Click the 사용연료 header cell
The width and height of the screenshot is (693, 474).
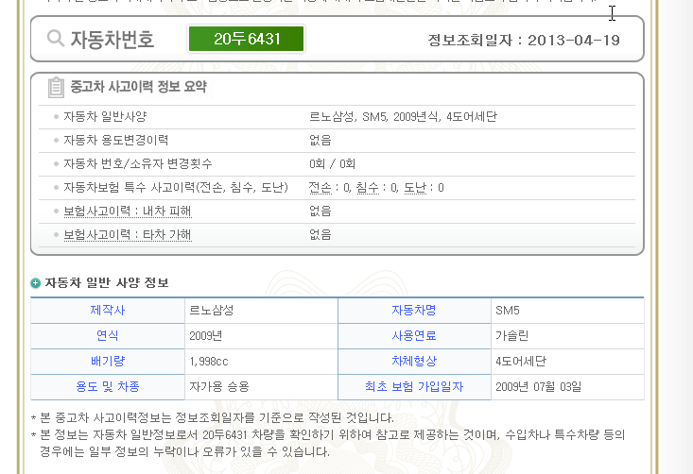(414, 336)
